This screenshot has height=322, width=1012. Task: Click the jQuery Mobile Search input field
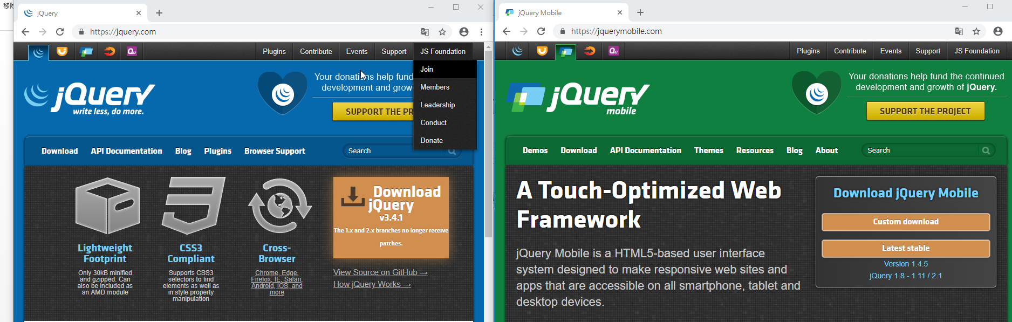(920, 150)
